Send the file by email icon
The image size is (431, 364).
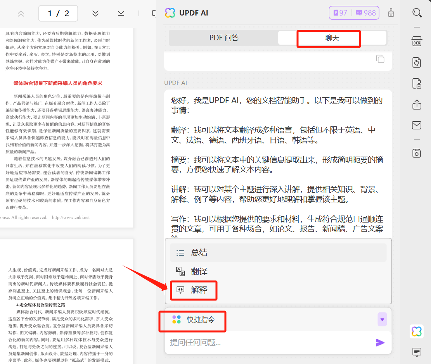[x=417, y=125]
